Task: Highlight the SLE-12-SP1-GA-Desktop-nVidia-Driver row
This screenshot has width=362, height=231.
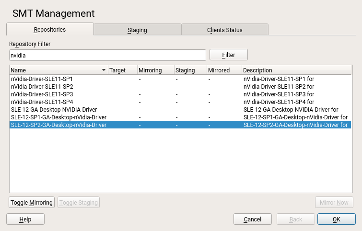Action: click(x=58, y=117)
